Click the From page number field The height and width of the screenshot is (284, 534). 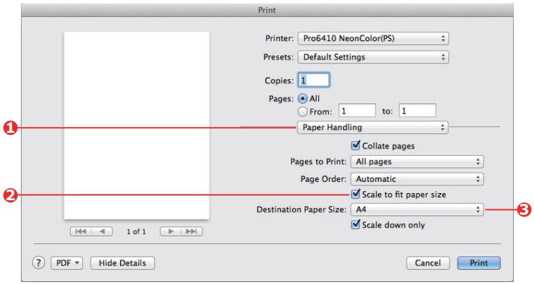(x=357, y=111)
